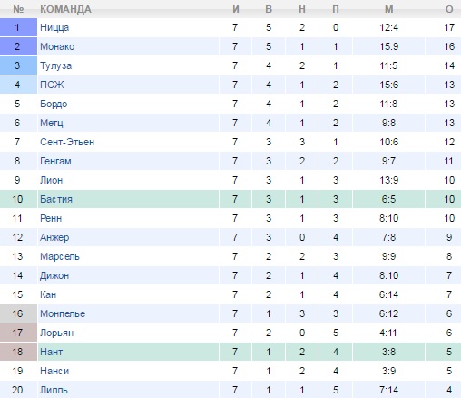The image size is (461, 398).
Task: Click the Ренн team name
Action: (51, 218)
